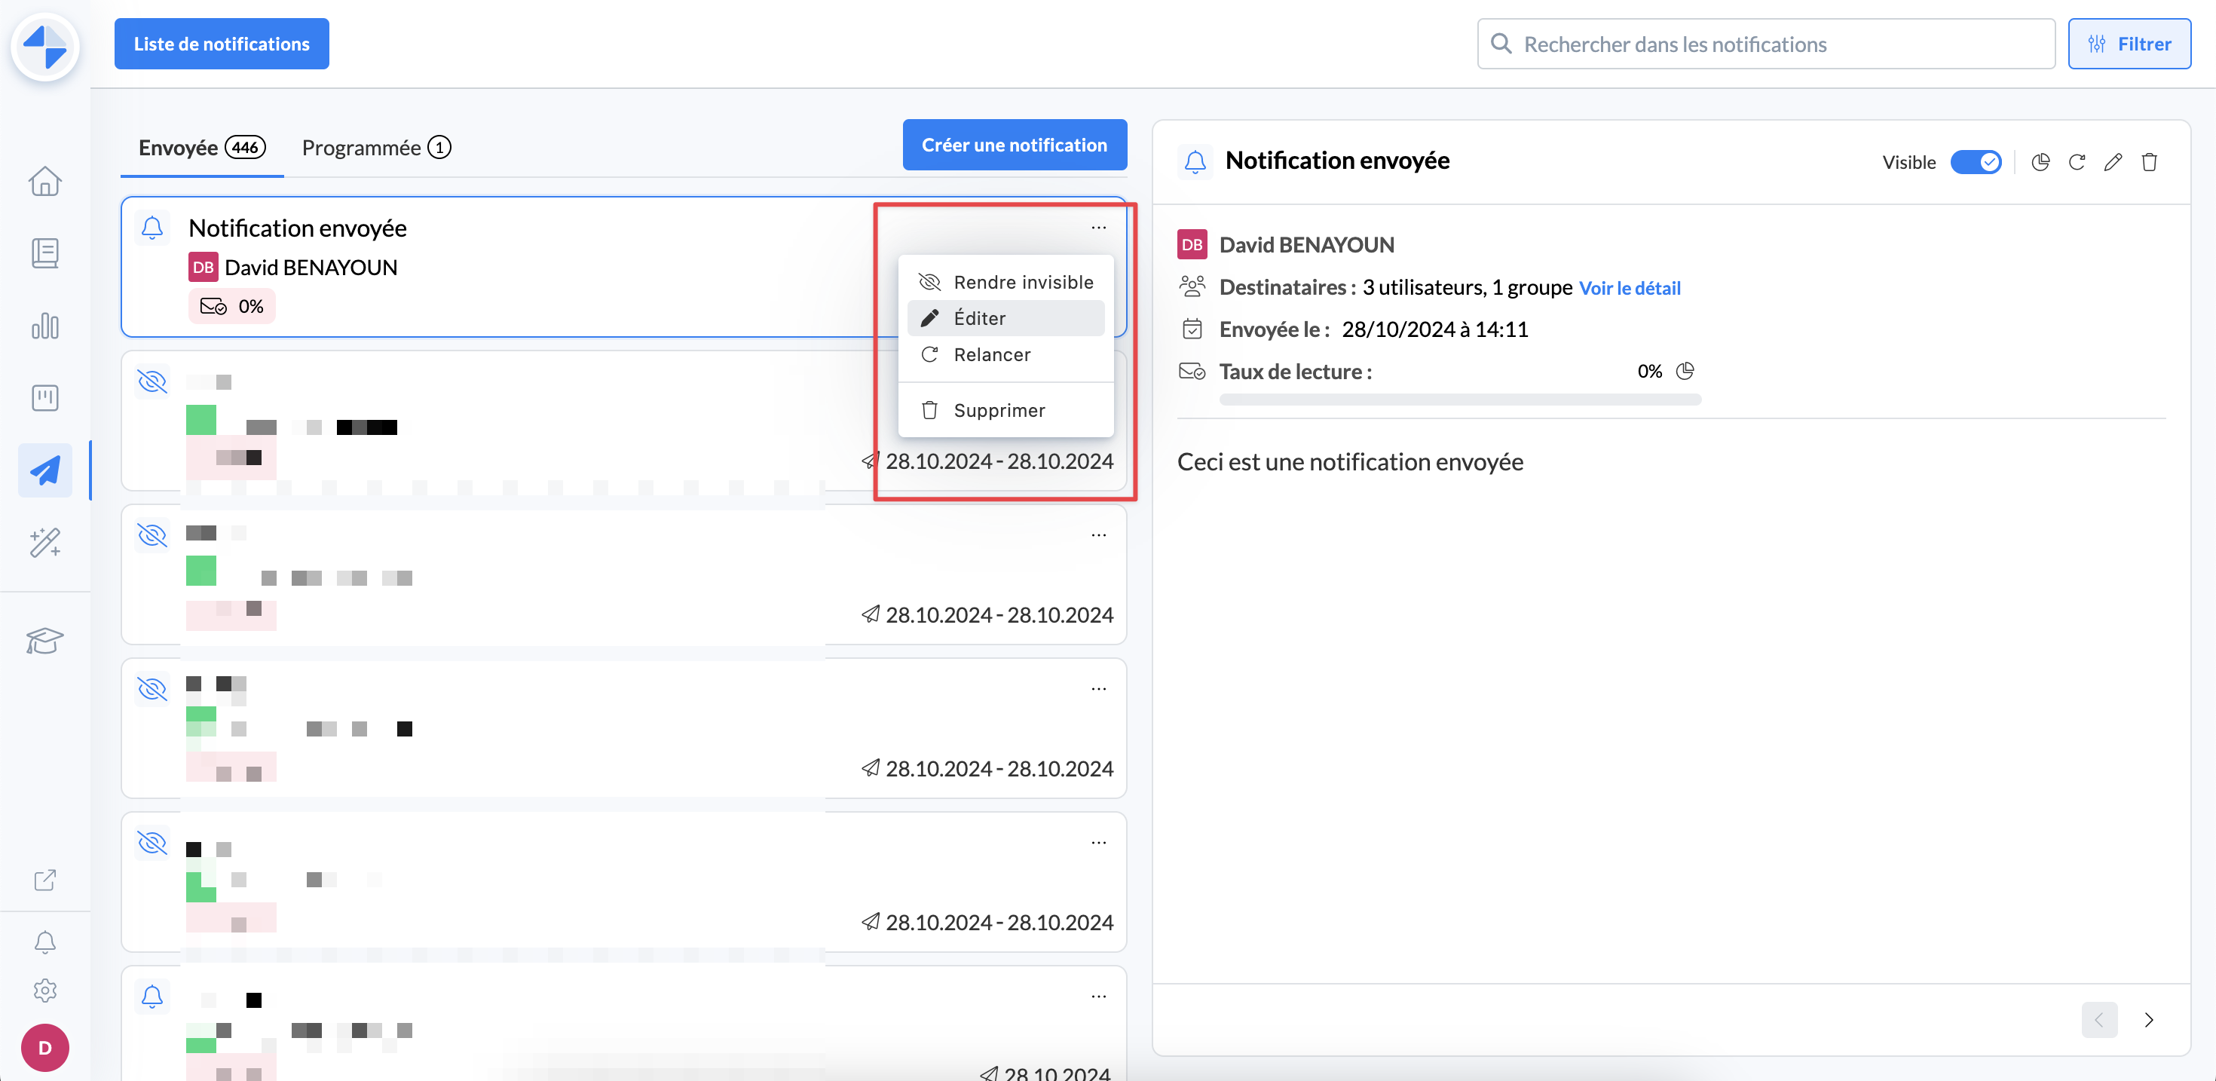The image size is (2216, 1081).
Task: Click pie chart icon beside read rate
Action: [1685, 371]
